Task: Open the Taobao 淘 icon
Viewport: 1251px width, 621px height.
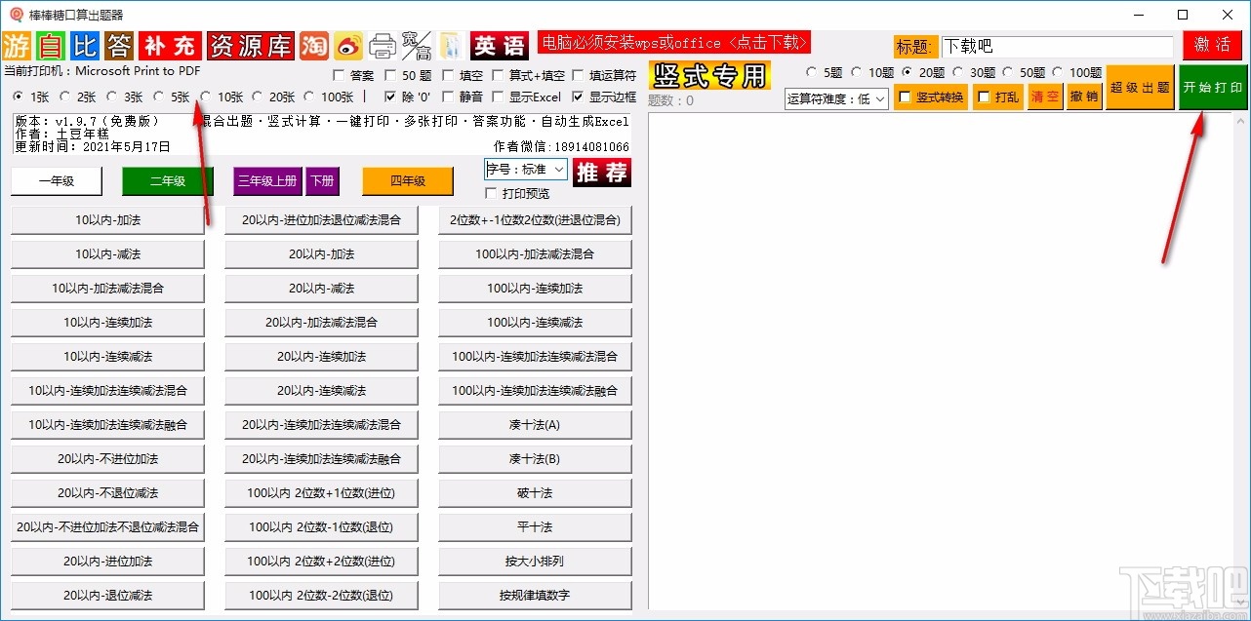Action: pyautogui.click(x=314, y=45)
